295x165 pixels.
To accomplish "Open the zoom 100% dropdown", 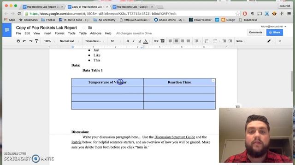I will click(x=49, y=41).
